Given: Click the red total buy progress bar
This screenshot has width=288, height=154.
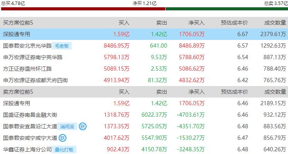Looking at the screenshot, I should (83, 9).
